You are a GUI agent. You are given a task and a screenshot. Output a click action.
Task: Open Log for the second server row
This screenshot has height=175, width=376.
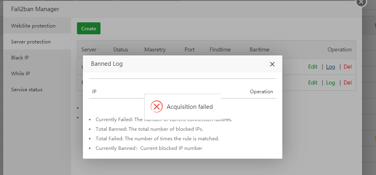tap(331, 83)
